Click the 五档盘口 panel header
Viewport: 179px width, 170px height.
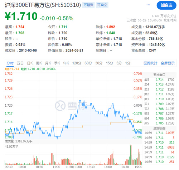point(159,75)
